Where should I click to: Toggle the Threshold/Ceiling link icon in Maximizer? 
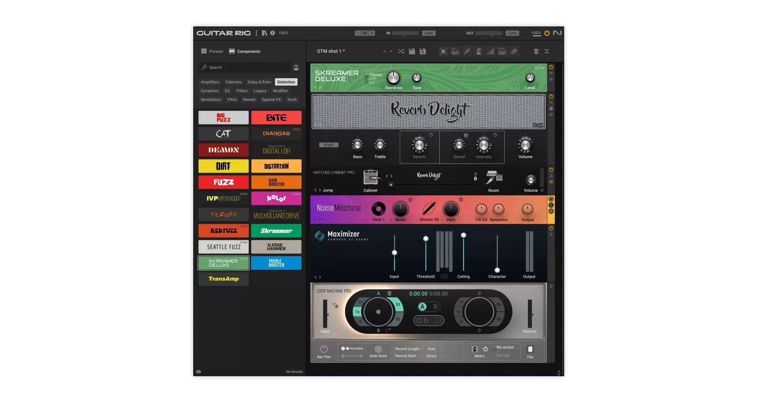444,277
